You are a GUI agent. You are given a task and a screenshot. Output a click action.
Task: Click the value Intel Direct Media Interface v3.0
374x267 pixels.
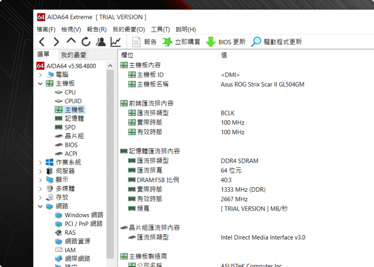tap(263, 237)
